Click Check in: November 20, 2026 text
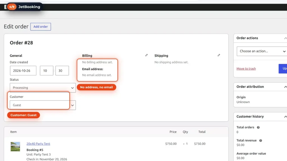This screenshot has width=287, height=161. pos(47,159)
